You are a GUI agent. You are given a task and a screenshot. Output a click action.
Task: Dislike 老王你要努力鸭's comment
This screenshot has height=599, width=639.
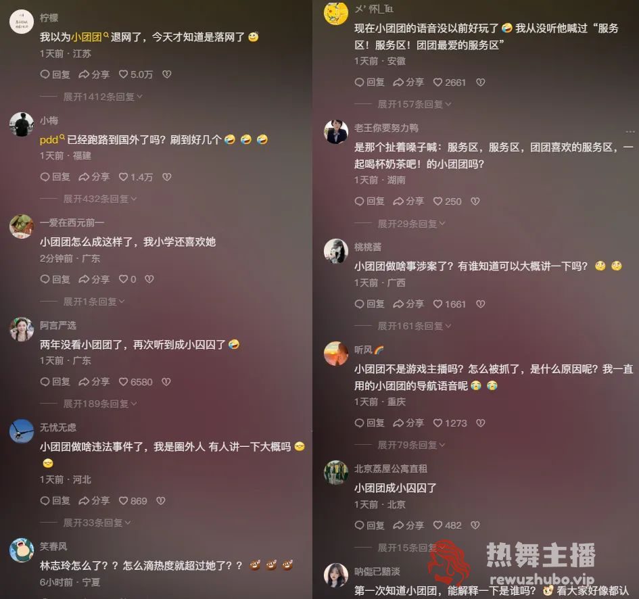pos(475,201)
